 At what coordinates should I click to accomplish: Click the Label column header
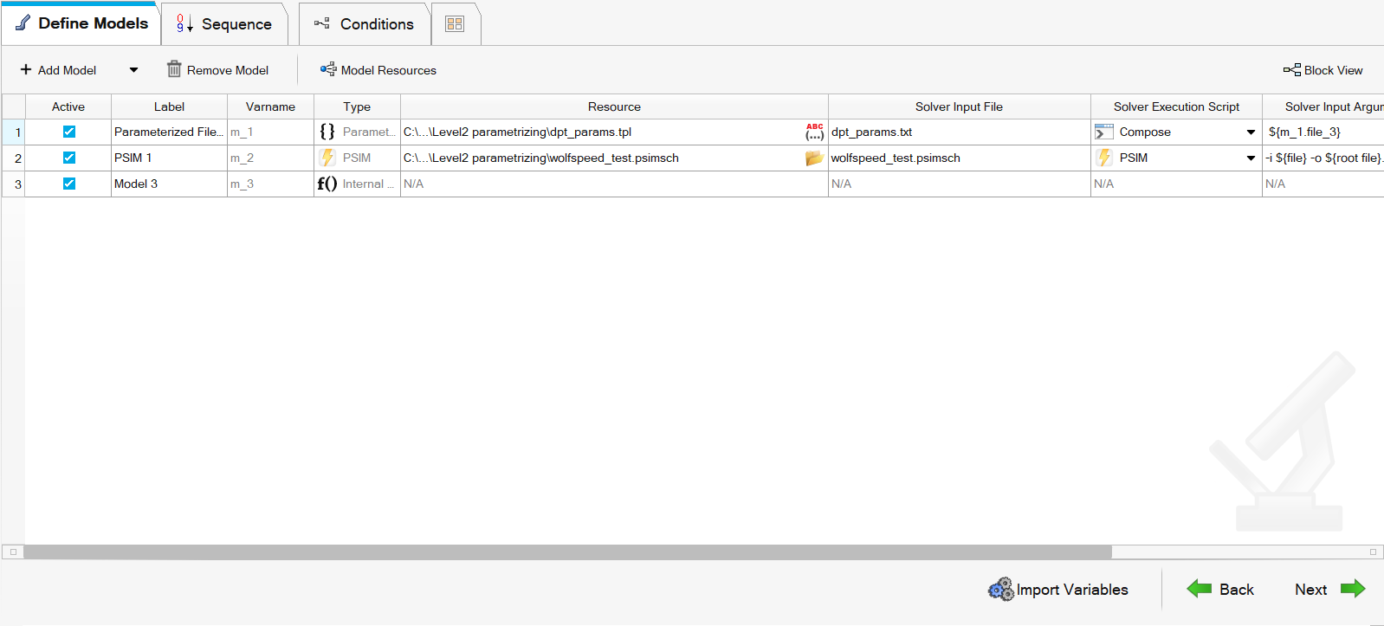pos(169,106)
